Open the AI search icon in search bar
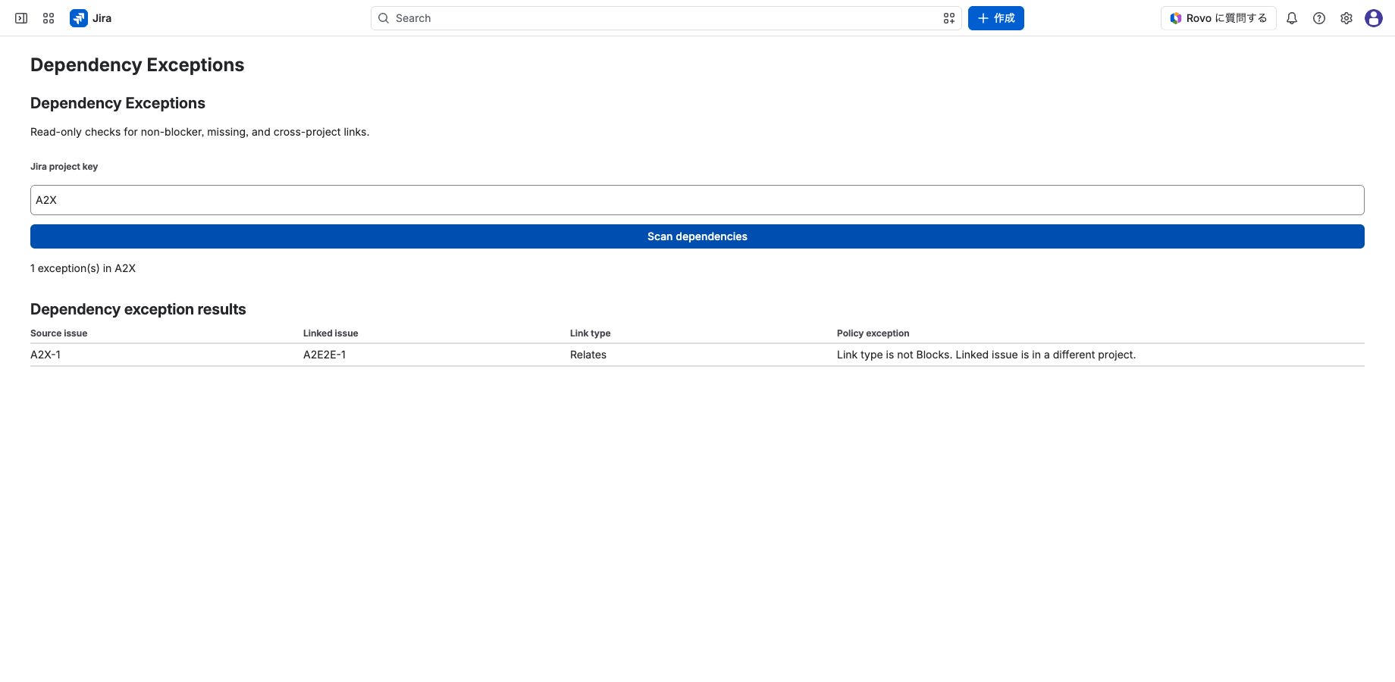Viewport: 1395px width, 682px height. [x=948, y=18]
